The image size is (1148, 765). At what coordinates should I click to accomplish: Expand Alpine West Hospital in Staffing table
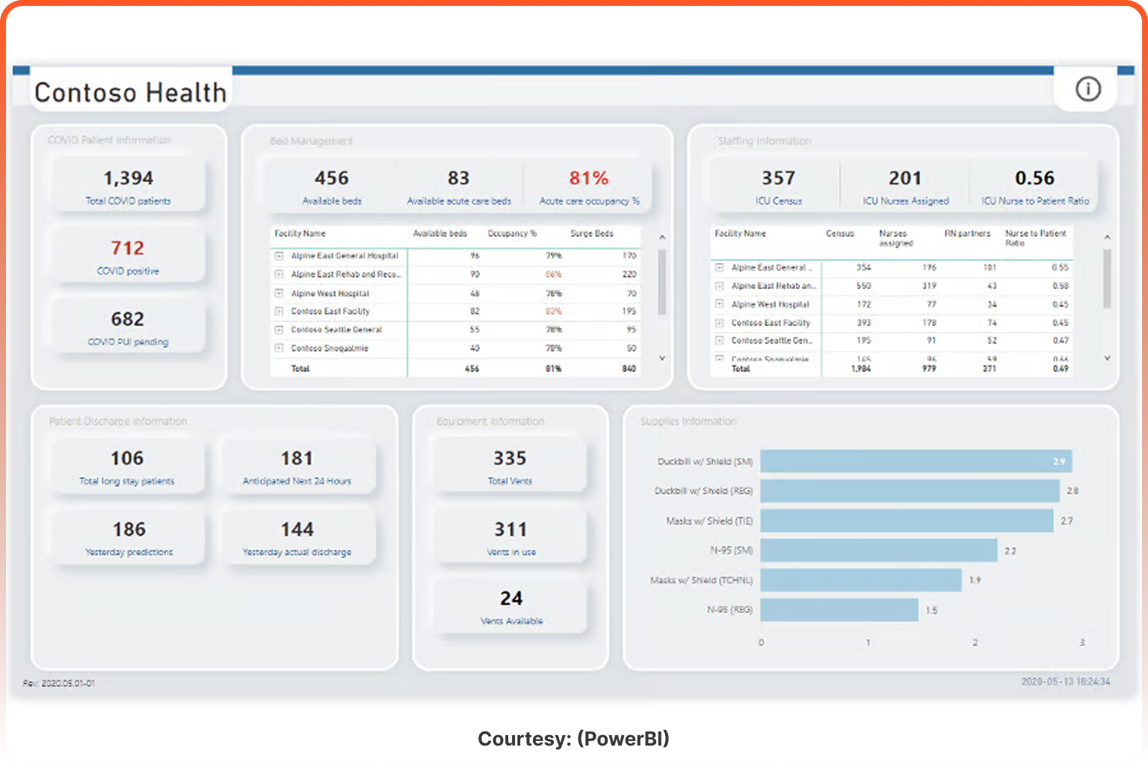click(x=719, y=304)
